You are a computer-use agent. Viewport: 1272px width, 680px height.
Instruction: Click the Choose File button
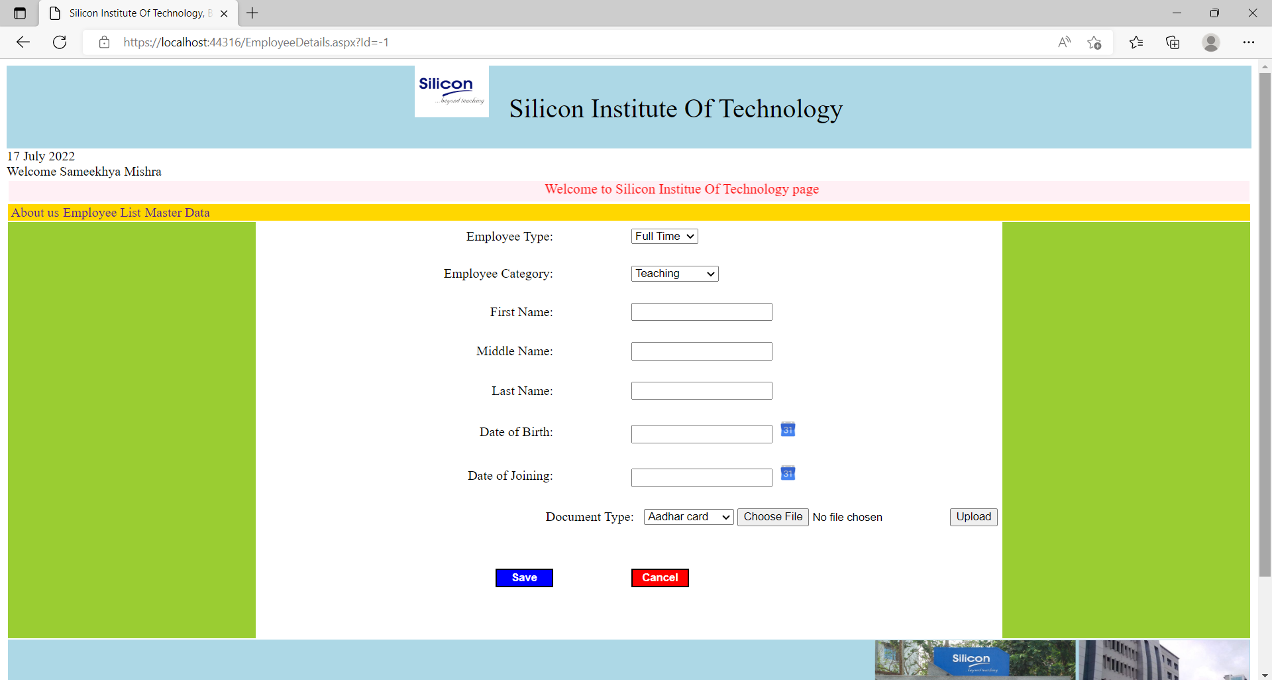tap(772, 517)
